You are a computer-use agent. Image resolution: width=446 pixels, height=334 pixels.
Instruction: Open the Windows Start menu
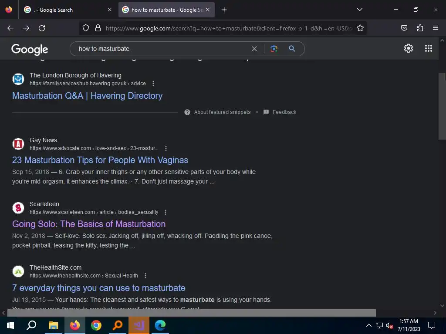tap(10, 325)
